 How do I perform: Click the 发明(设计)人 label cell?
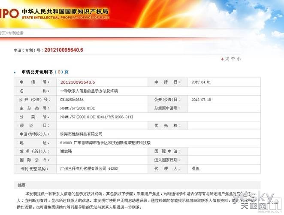pyautogui.click(x=35, y=151)
